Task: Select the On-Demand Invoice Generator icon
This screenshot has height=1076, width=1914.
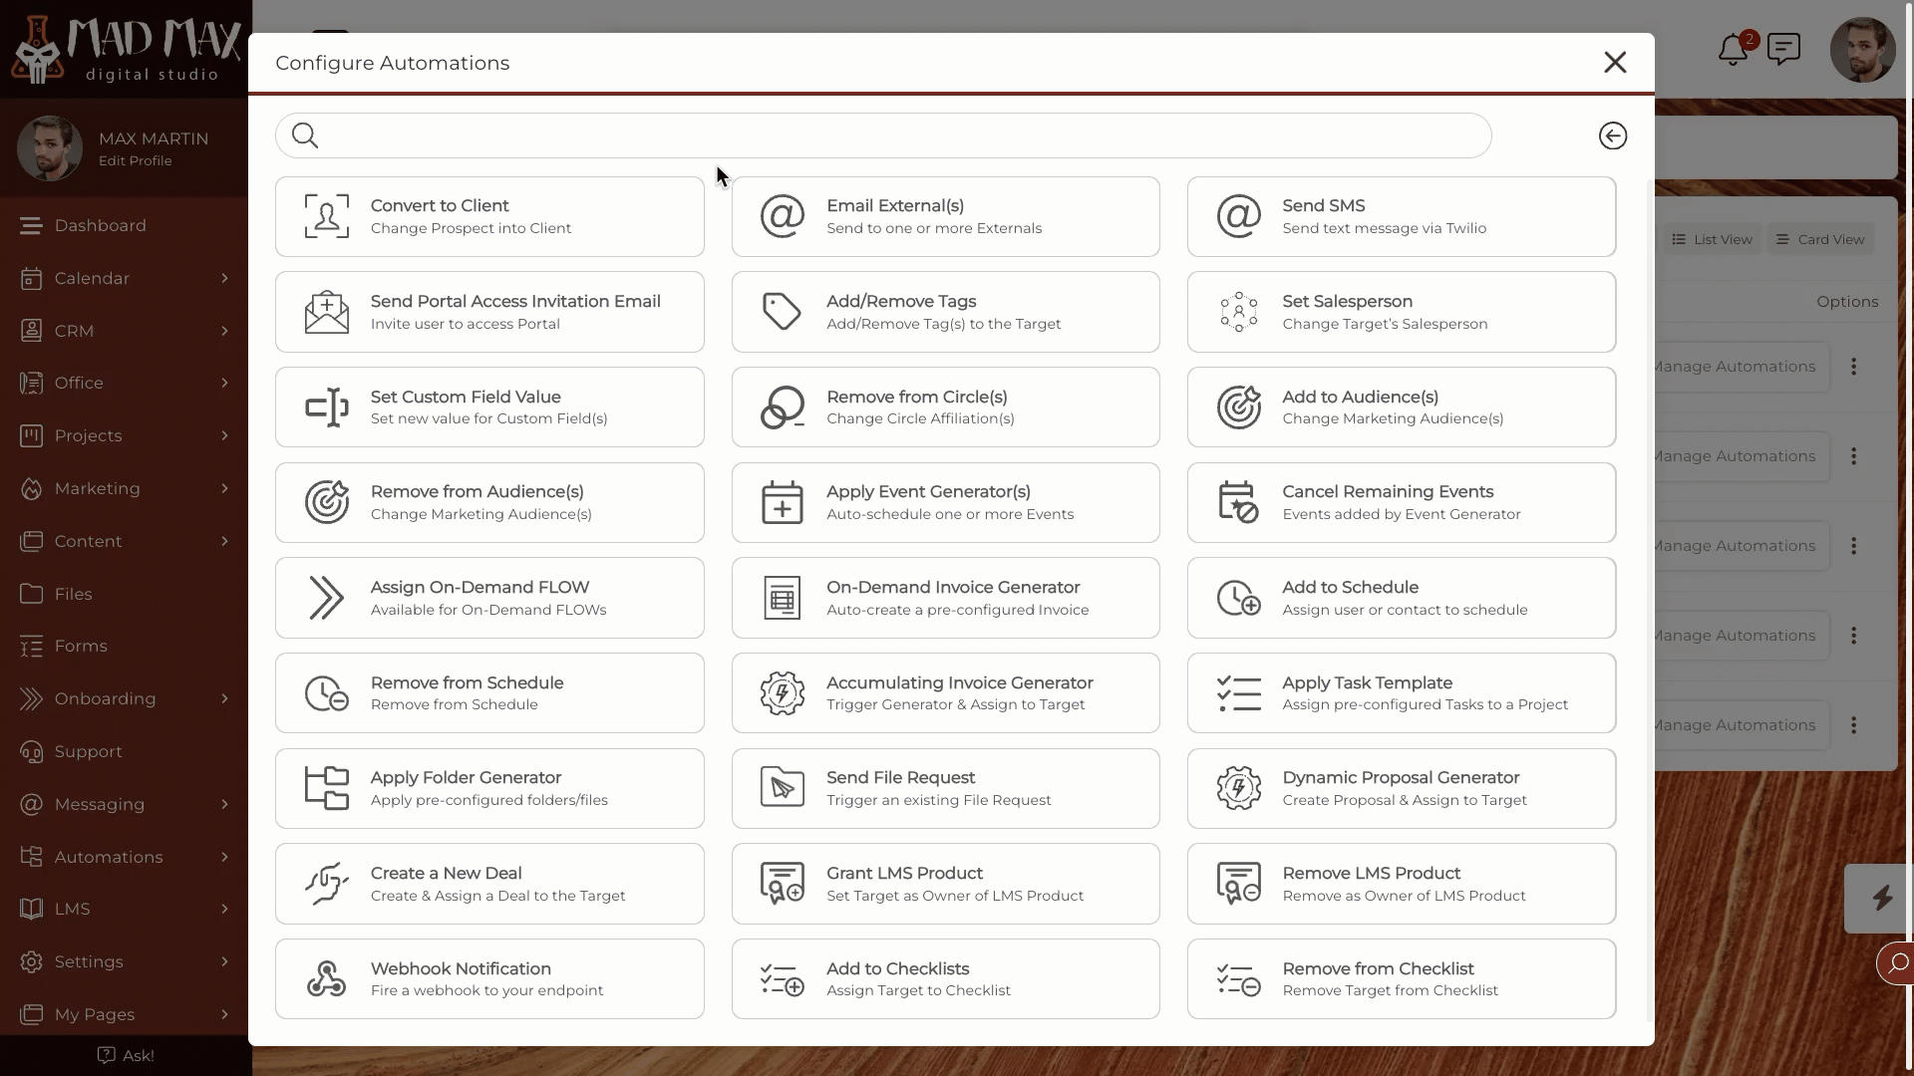Action: click(x=783, y=598)
